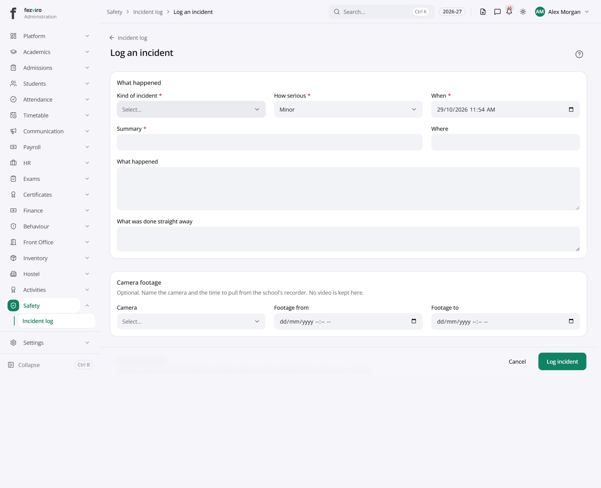Click the green Log incident button

(x=562, y=361)
